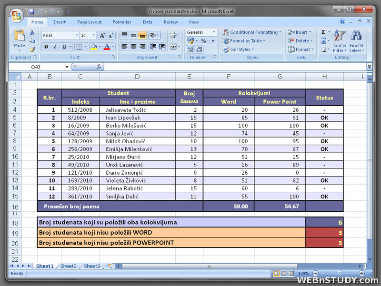381x286 pixels.
Task: Click the horizontal scrollbar thumb
Action: [x=210, y=266]
